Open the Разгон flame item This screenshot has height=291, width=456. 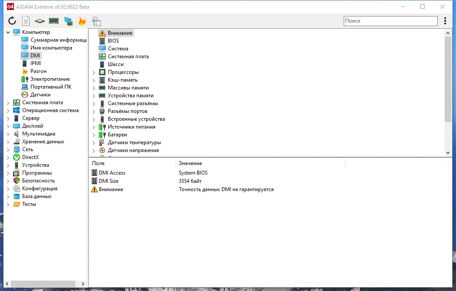pyautogui.click(x=38, y=71)
